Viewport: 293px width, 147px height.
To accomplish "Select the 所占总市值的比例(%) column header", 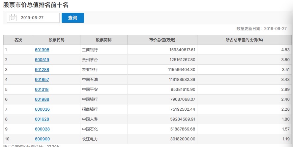I will (x=244, y=40).
